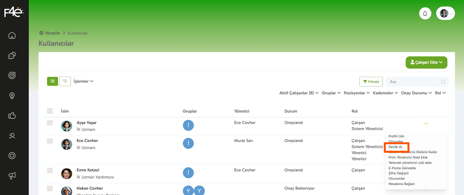Open the notifications bell icon
Viewport: 464px width, 195px height.
425,13
